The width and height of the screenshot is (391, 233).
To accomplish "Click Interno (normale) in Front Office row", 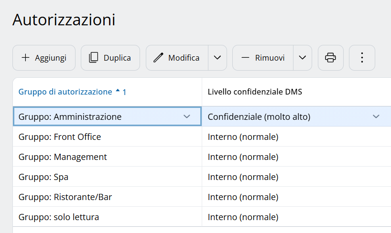I will click(x=243, y=137).
